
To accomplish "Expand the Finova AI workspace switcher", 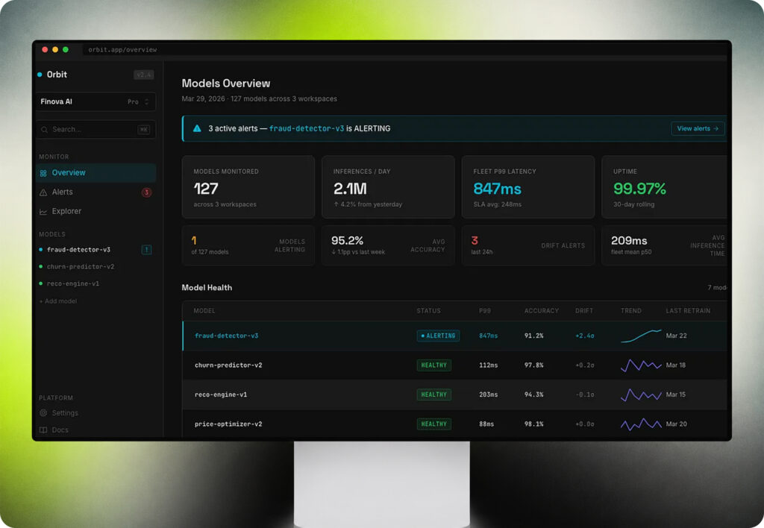I will click(x=96, y=102).
